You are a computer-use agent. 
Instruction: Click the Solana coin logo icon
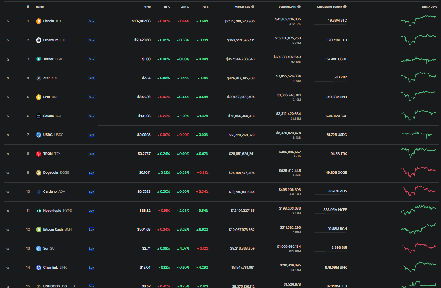click(x=39, y=116)
